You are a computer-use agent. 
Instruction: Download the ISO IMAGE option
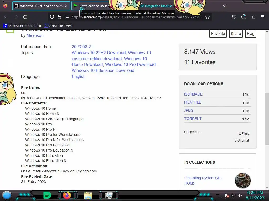click(193, 94)
